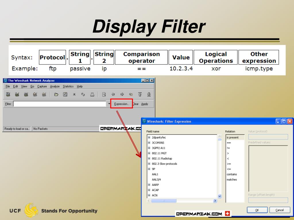
Task: Open the View menu
Action: (24, 87)
